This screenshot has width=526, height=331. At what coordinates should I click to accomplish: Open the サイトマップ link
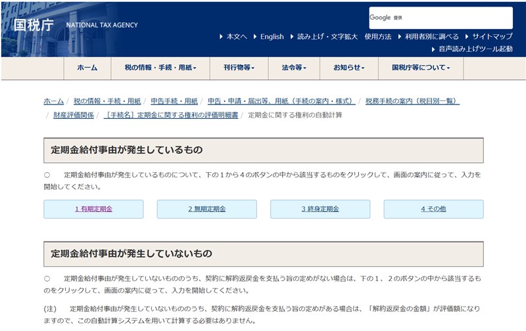tap(492, 37)
